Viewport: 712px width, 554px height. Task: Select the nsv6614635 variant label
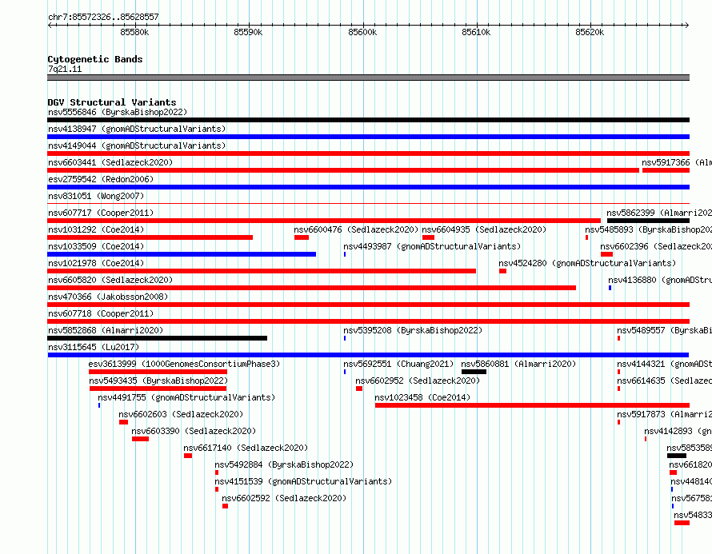[664, 381]
